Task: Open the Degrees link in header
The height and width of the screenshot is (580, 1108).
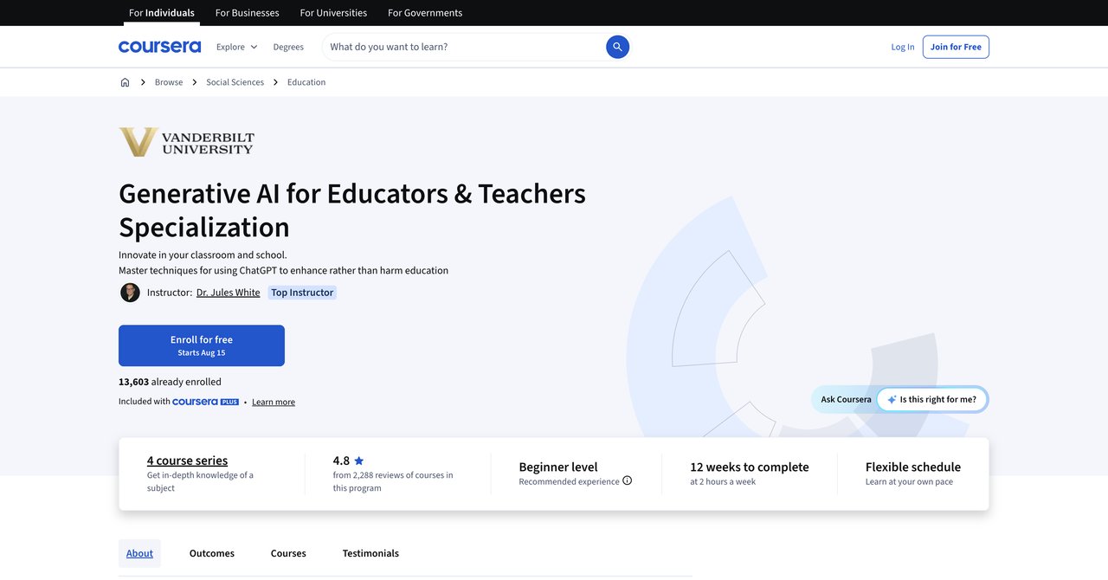Action: [288, 47]
